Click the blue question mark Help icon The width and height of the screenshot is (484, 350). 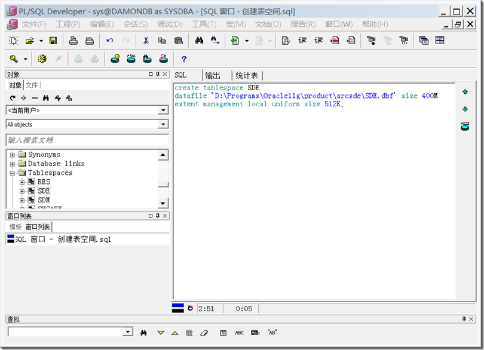(x=184, y=59)
